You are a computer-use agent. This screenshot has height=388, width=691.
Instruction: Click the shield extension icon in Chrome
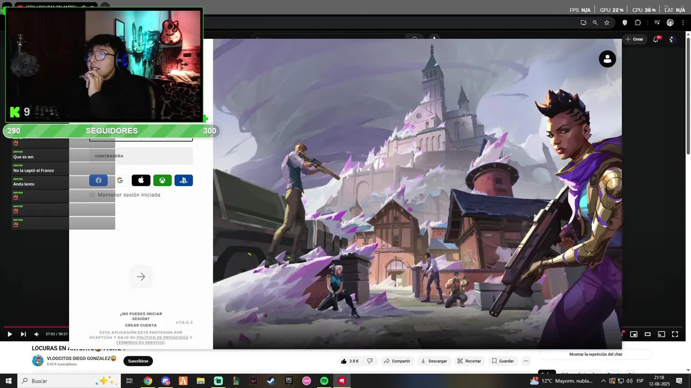click(625, 23)
